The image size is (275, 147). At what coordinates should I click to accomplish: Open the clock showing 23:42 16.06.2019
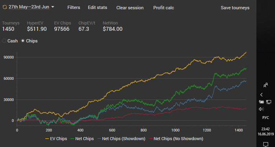point(266,131)
